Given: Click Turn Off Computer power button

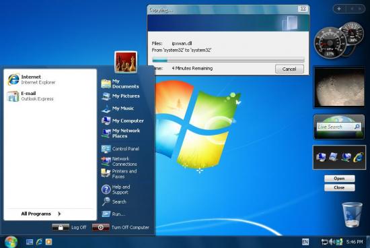Looking at the screenshot, I should 101,227.
